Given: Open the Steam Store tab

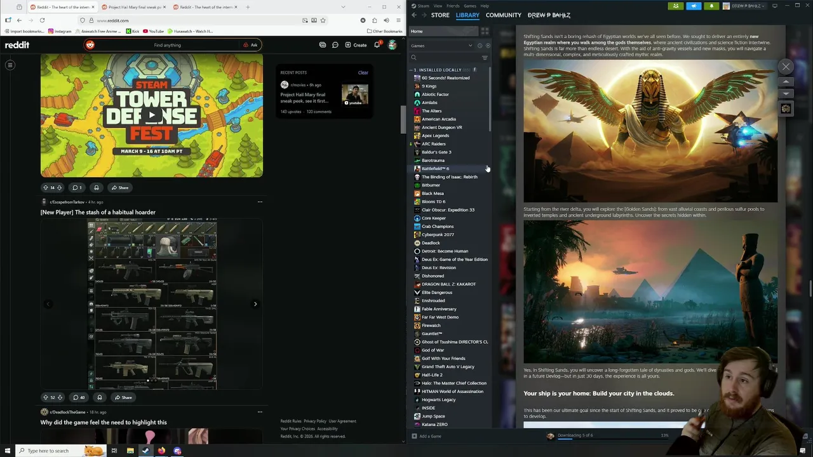Looking at the screenshot, I should [440, 15].
